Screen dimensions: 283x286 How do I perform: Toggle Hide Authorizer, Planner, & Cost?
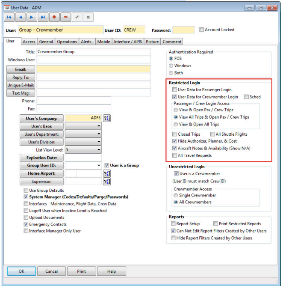174,141
